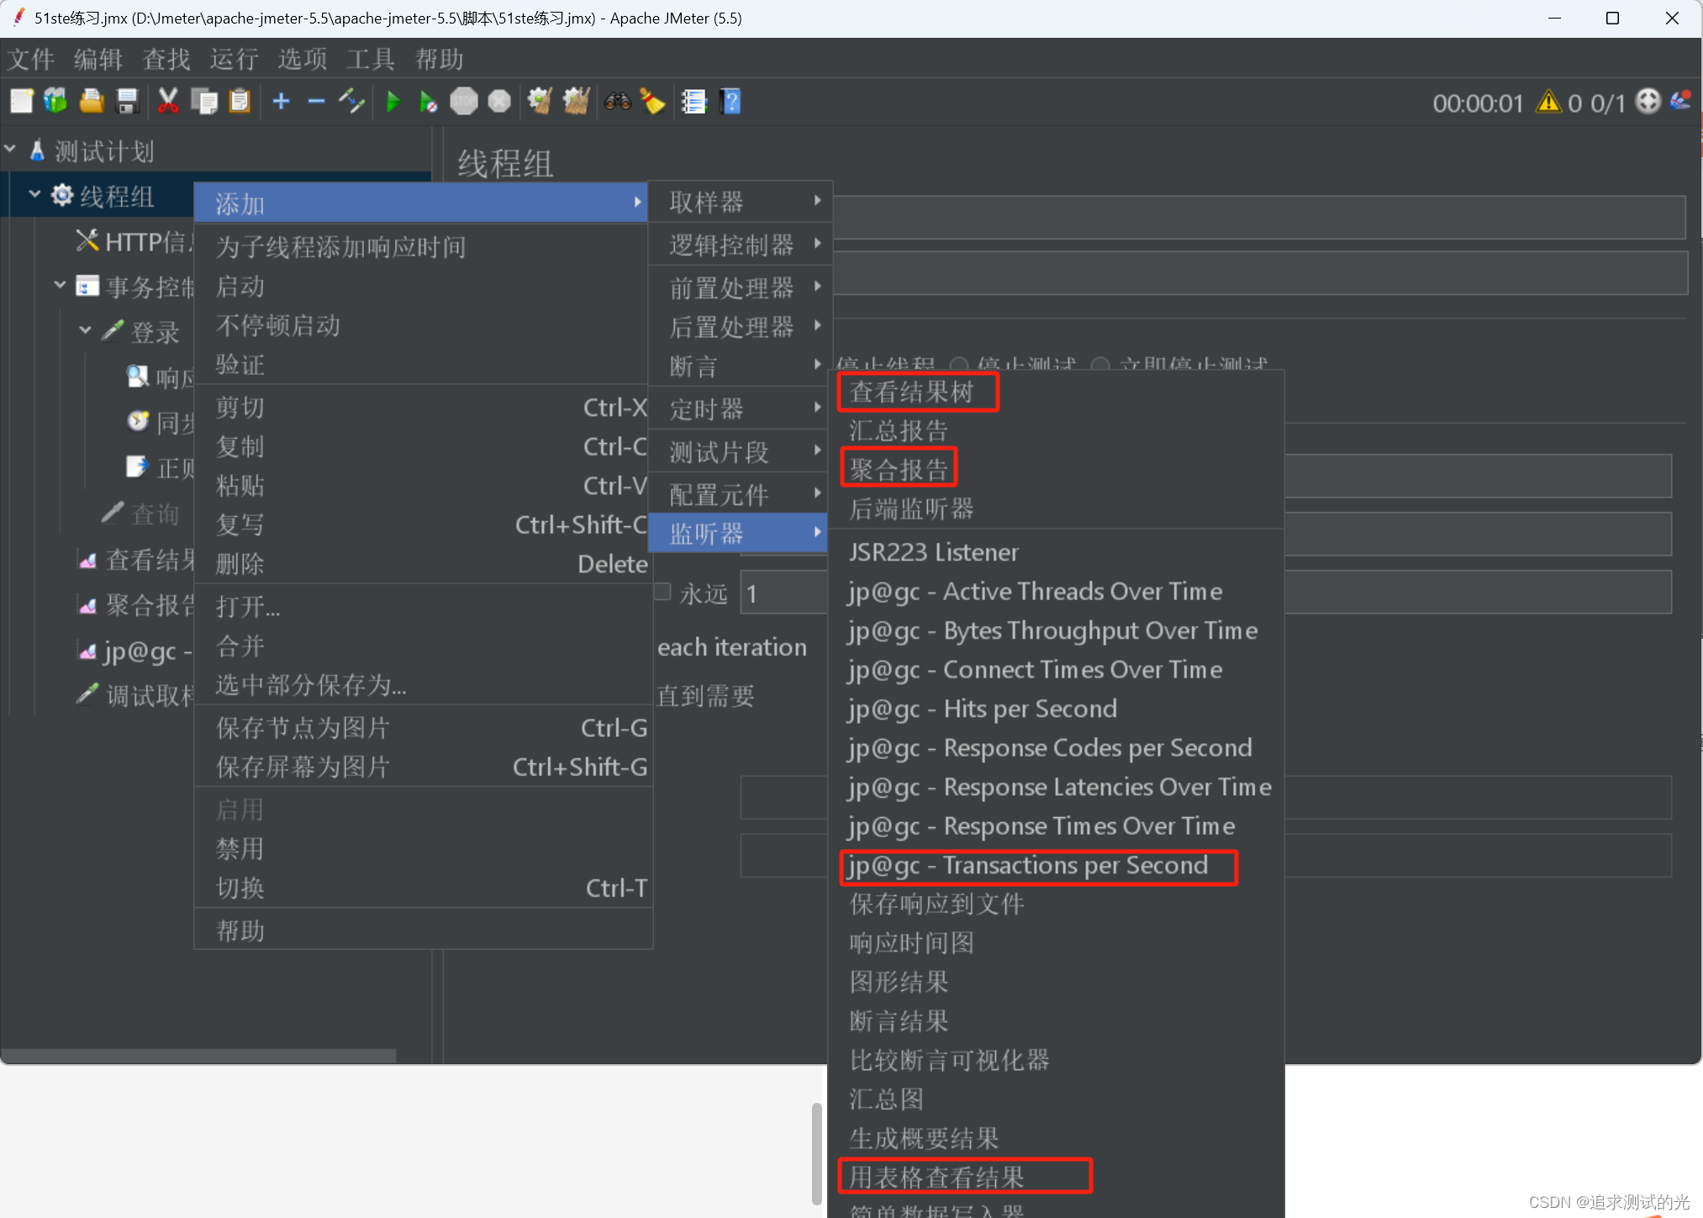Screen dimensions: 1703x1218
Task: Click the binoculars Search icon
Action: click(617, 102)
